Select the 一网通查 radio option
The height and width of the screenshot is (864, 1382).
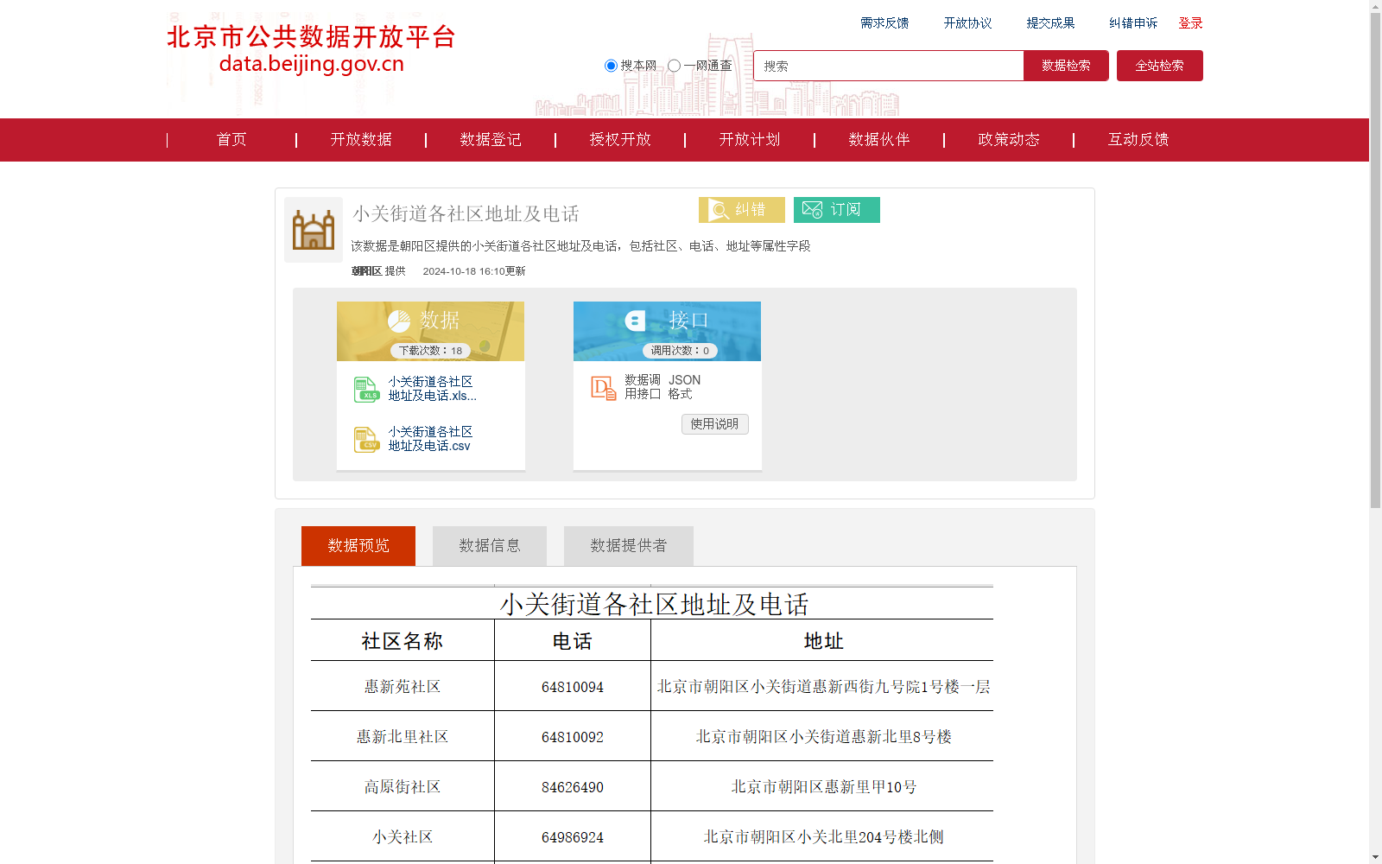674,66
